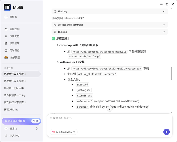Click the 历史任务 section label
The height and width of the screenshot is (142, 177).
8,68
